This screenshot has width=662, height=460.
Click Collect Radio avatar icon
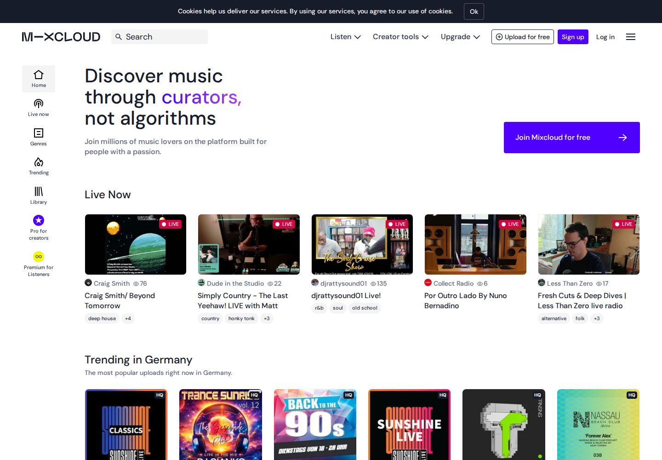[428, 282]
